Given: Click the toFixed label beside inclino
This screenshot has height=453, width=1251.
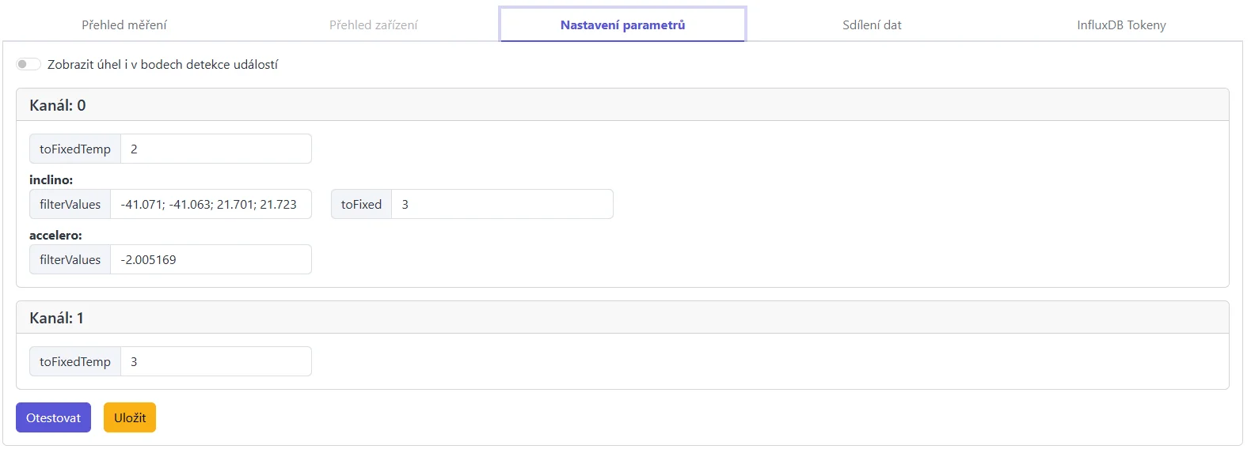Looking at the screenshot, I should 361,204.
